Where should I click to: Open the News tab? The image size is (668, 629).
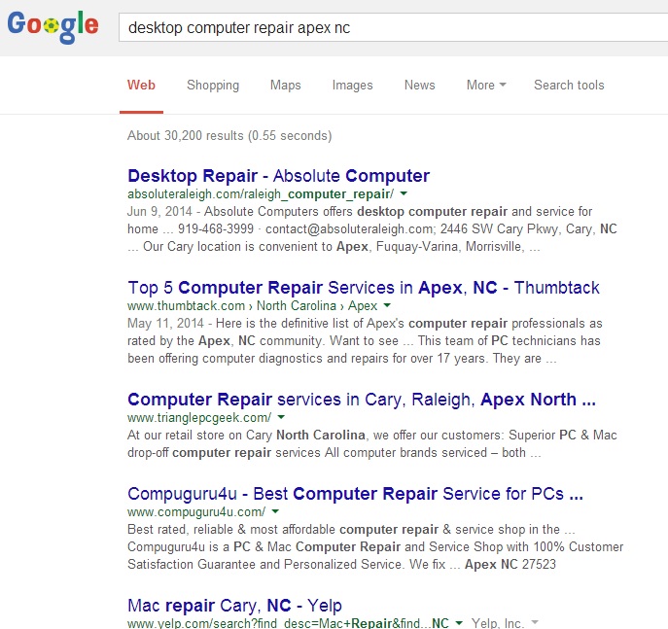pos(420,85)
